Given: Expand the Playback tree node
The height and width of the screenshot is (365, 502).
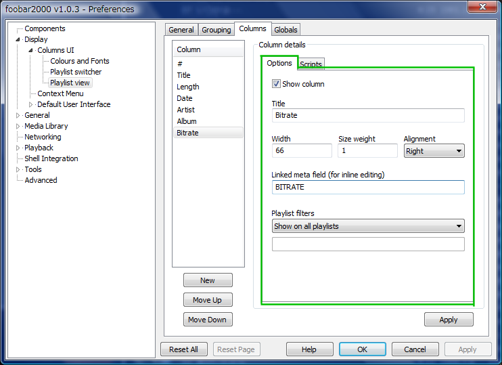Looking at the screenshot, I should (x=18, y=148).
